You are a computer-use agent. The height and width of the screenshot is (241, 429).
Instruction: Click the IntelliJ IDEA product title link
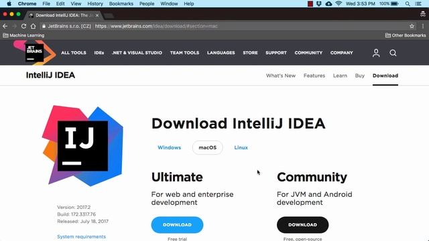(50, 75)
